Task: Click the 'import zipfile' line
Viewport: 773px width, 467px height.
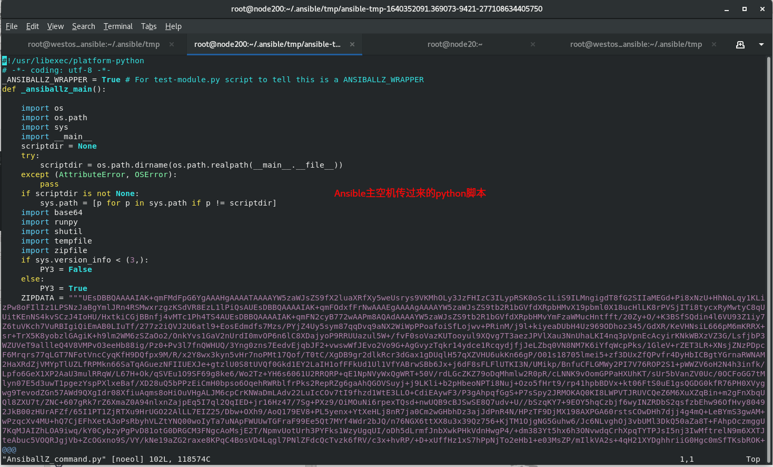Action: click(x=54, y=250)
